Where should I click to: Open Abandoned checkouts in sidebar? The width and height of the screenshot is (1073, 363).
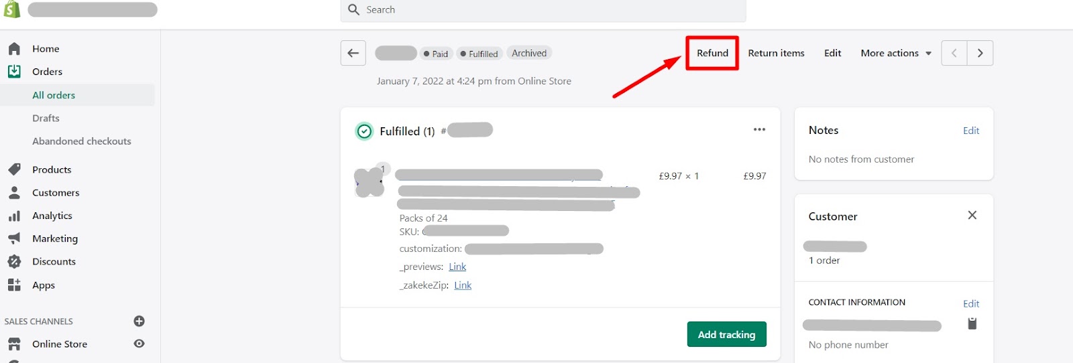(x=81, y=141)
